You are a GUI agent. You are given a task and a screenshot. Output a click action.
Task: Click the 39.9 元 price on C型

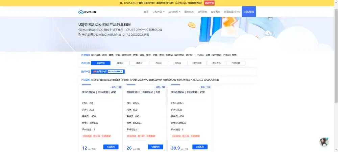tap(179, 148)
